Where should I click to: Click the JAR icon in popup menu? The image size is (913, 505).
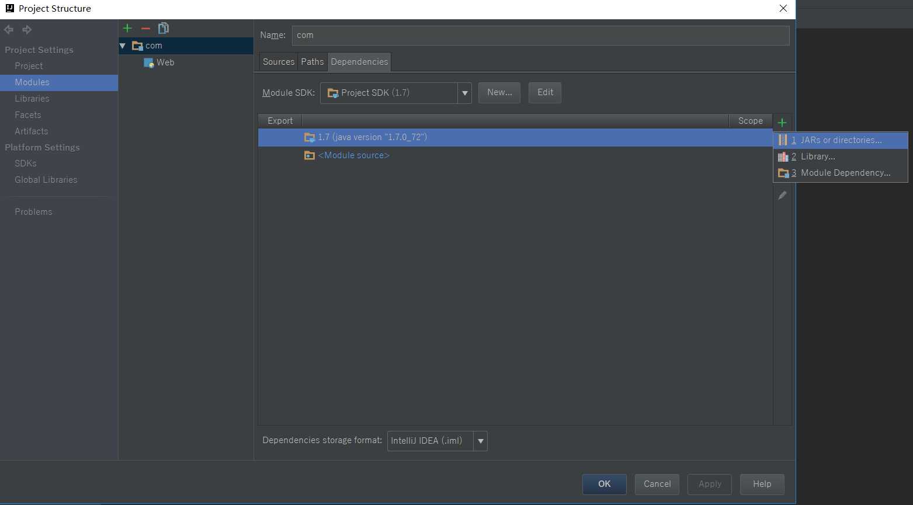(x=783, y=140)
